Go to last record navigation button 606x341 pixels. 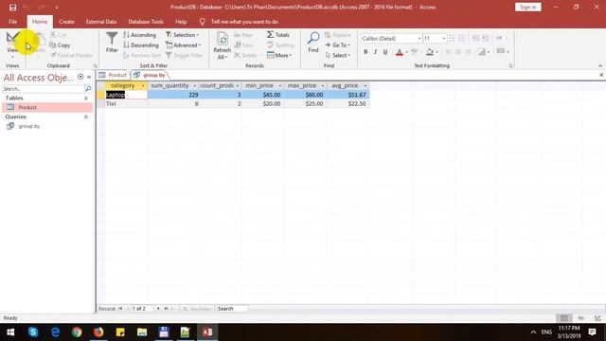pos(166,309)
